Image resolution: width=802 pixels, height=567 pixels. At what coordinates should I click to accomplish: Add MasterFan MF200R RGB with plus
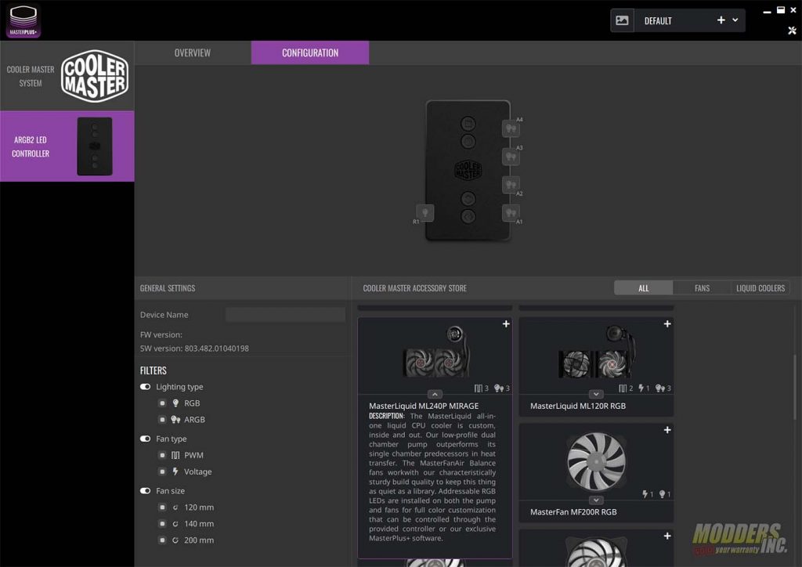pyautogui.click(x=667, y=430)
